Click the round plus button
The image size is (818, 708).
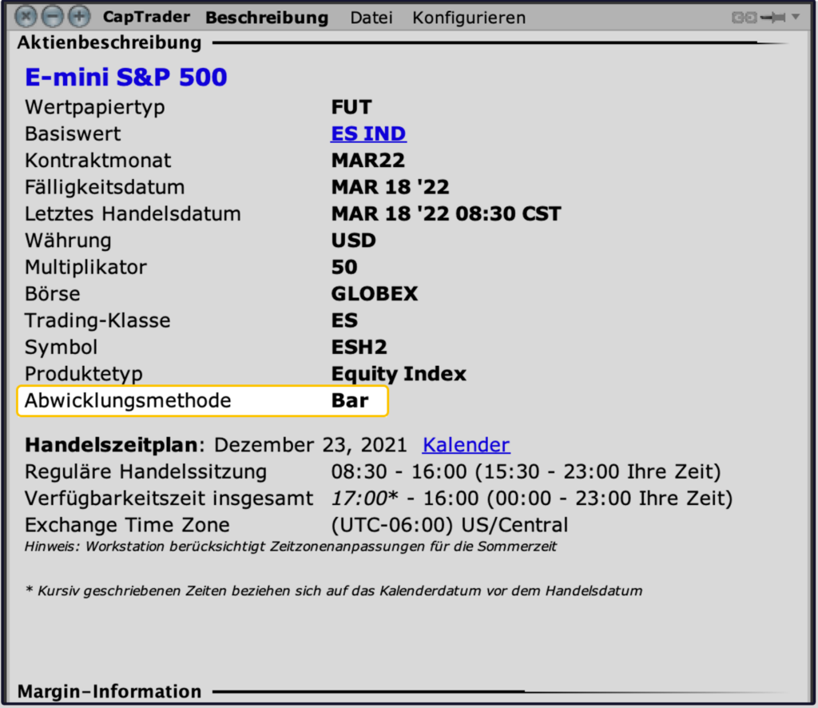[79, 17]
